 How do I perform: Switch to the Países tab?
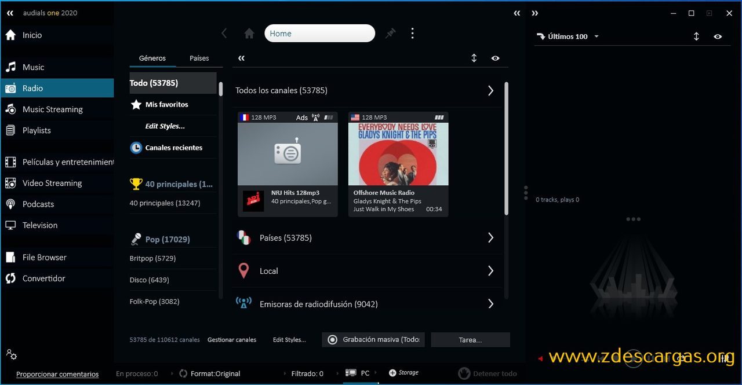[x=199, y=58]
